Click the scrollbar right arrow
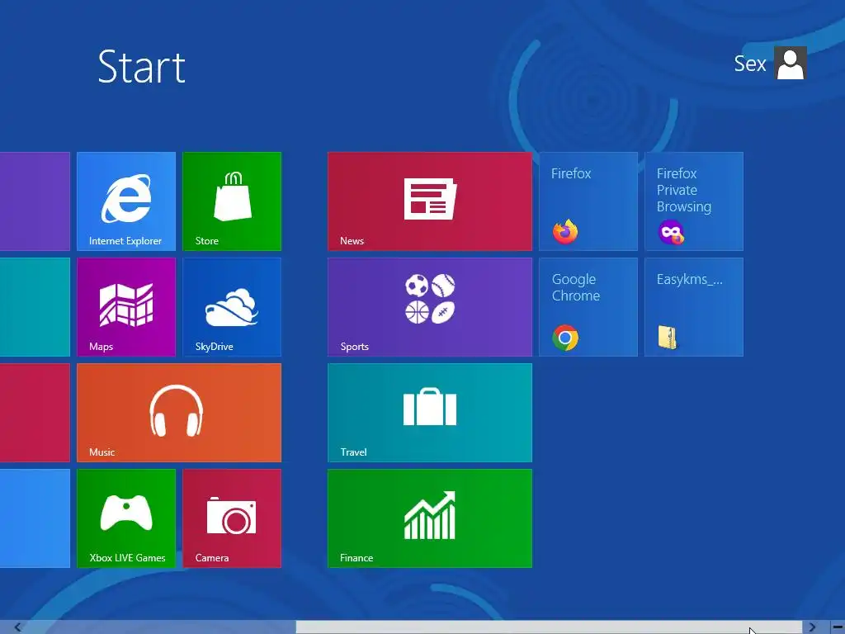The width and height of the screenshot is (845, 634). click(812, 627)
